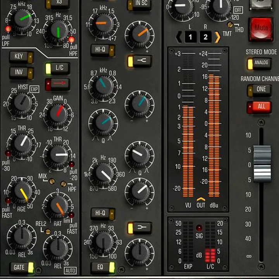Click the L channel number 1 box
The height and width of the screenshot is (279, 279).
point(190,37)
